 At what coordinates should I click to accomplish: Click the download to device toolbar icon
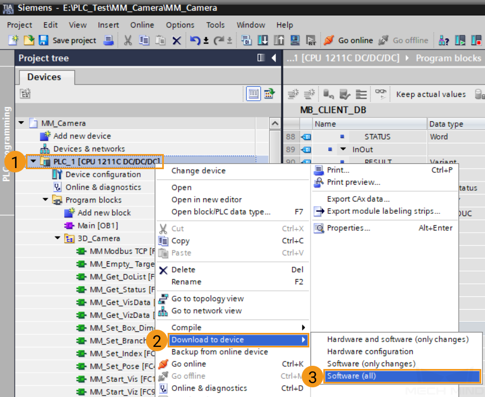(262, 40)
